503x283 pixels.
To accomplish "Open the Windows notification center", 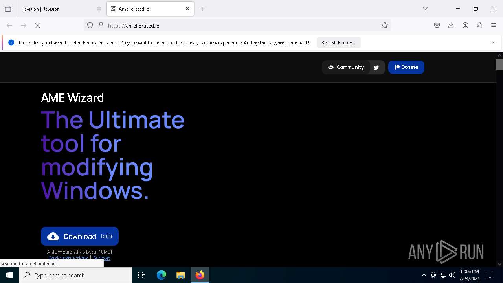I will 490,275.
